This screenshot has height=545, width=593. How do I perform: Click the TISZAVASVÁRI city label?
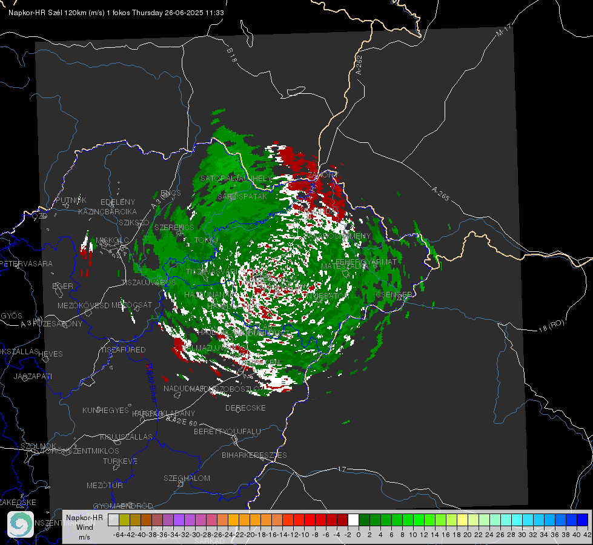(x=212, y=272)
